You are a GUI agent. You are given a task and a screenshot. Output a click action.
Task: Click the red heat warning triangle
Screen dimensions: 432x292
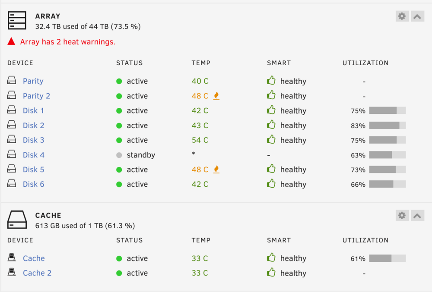click(x=11, y=41)
